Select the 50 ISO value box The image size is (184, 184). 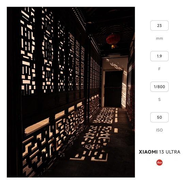click(x=159, y=117)
